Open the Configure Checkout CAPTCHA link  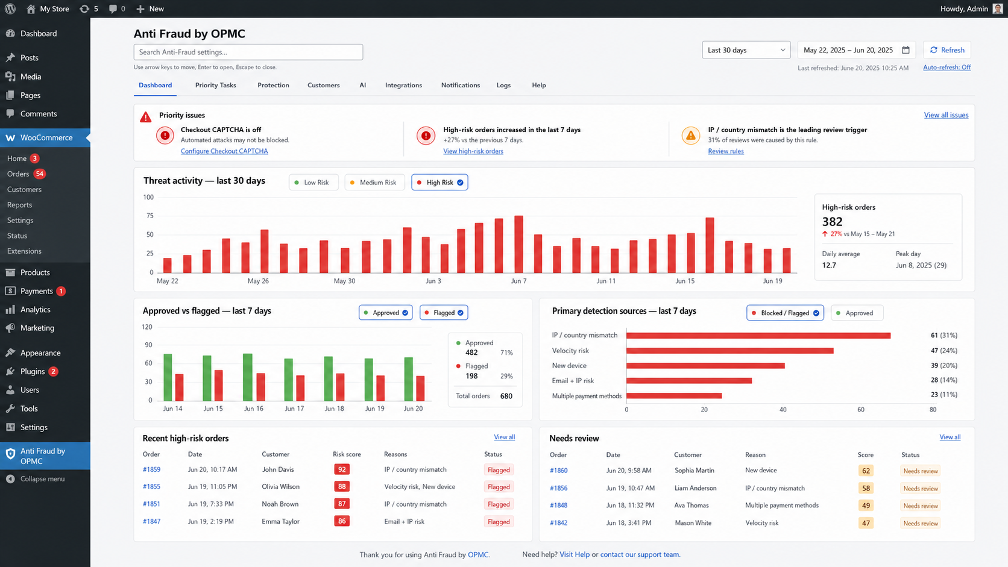224,151
